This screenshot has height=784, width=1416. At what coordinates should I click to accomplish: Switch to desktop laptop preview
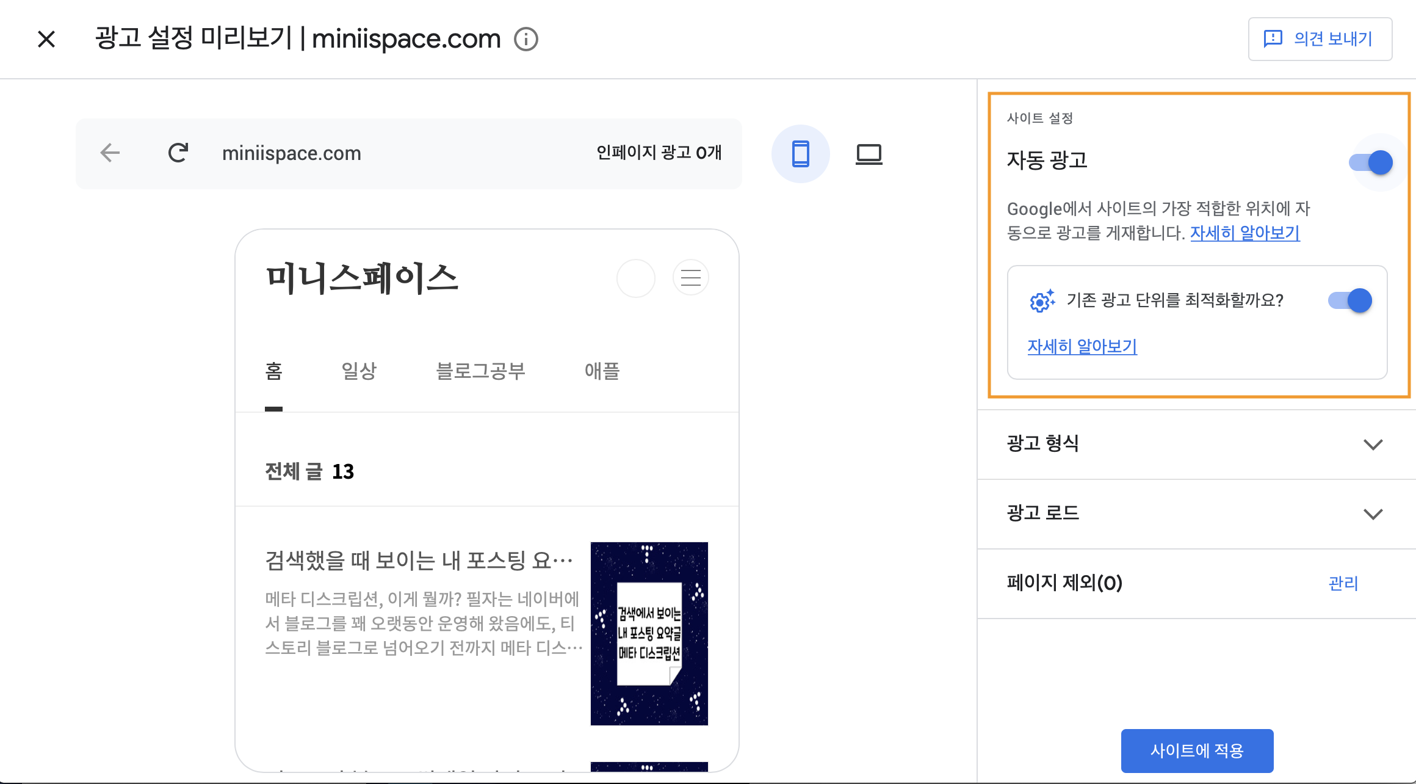[869, 154]
